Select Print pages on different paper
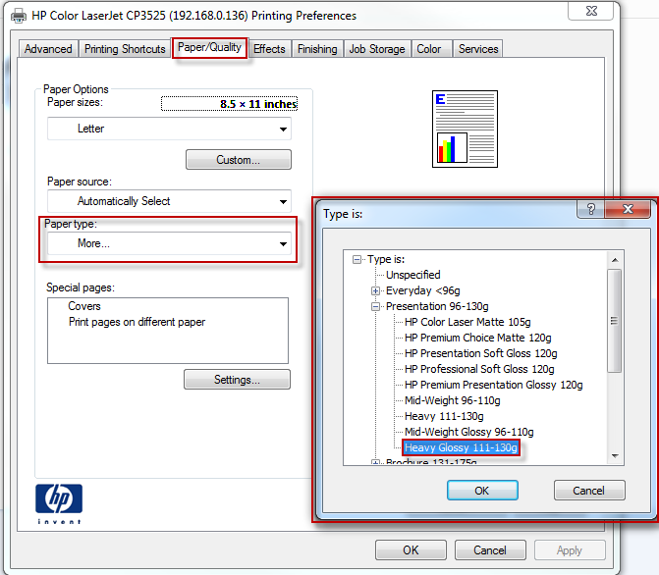This screenshot has width=659, height=575. pos(137,322)
